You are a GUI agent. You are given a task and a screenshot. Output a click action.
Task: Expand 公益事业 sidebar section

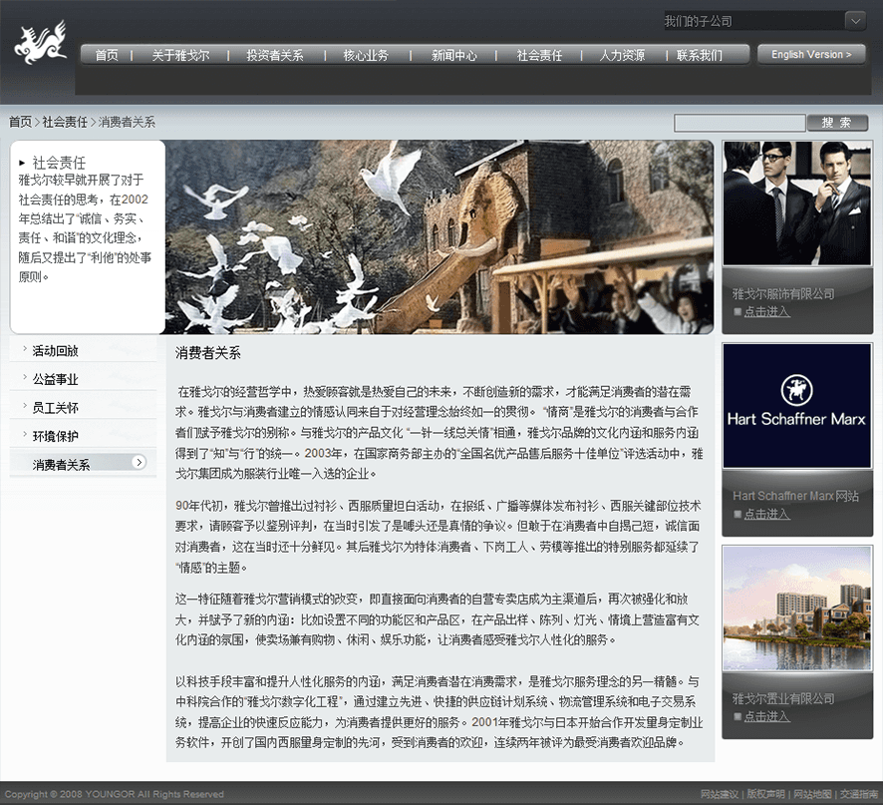(55, 379)
